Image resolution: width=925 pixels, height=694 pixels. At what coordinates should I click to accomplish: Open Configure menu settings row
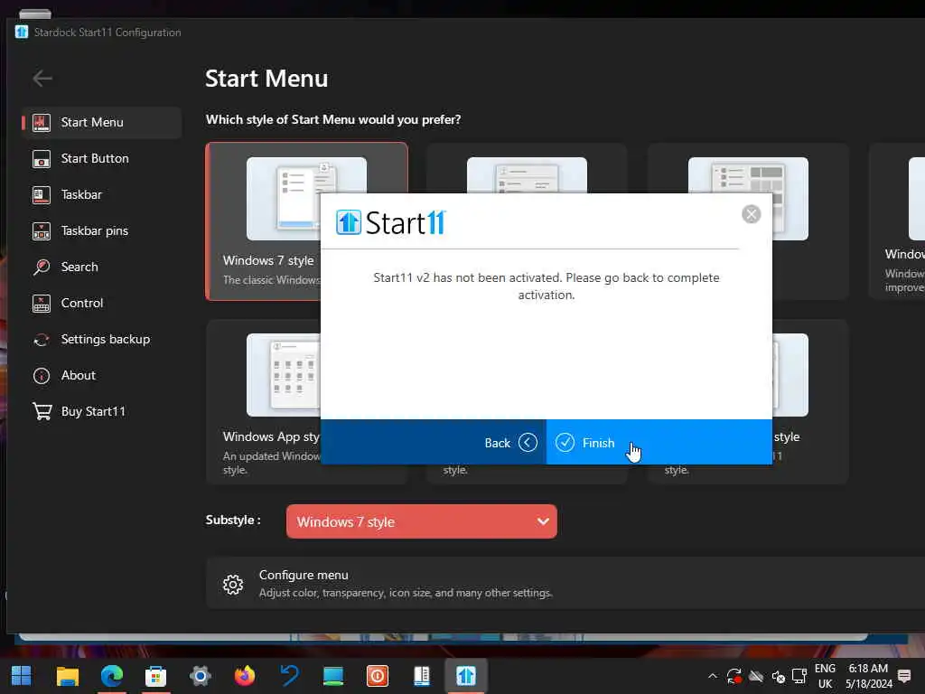[x=565, y=583]
